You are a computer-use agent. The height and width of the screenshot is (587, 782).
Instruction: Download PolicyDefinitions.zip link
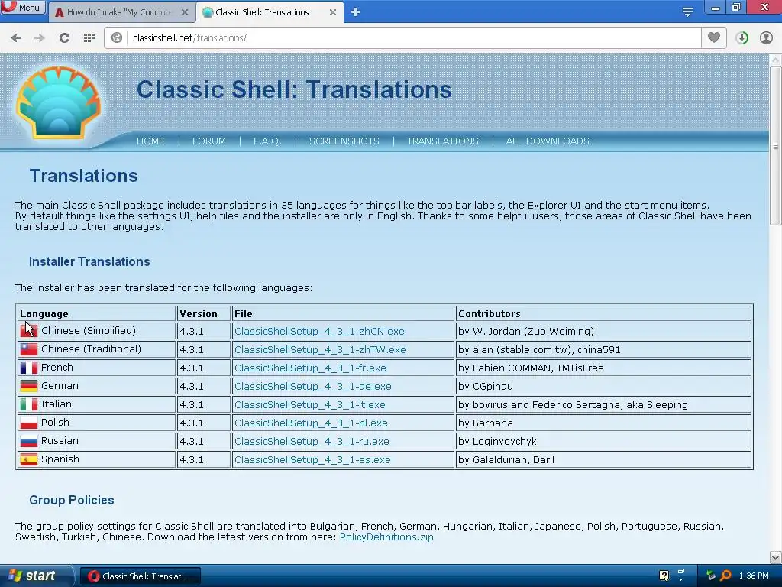pyautogui.click(x=386, y=537)
